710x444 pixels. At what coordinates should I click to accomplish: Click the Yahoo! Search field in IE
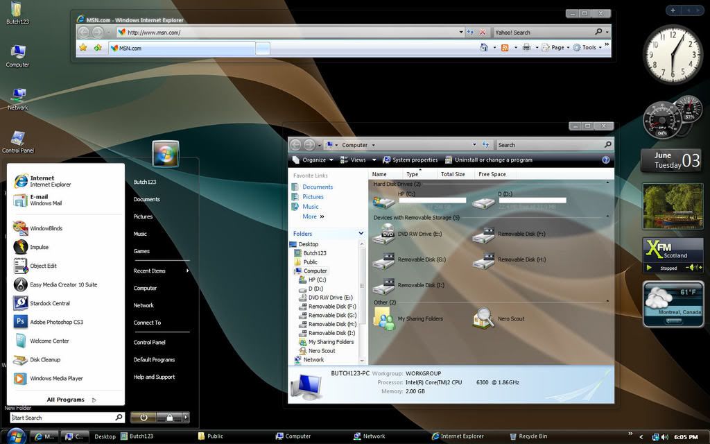click(544, 32)
